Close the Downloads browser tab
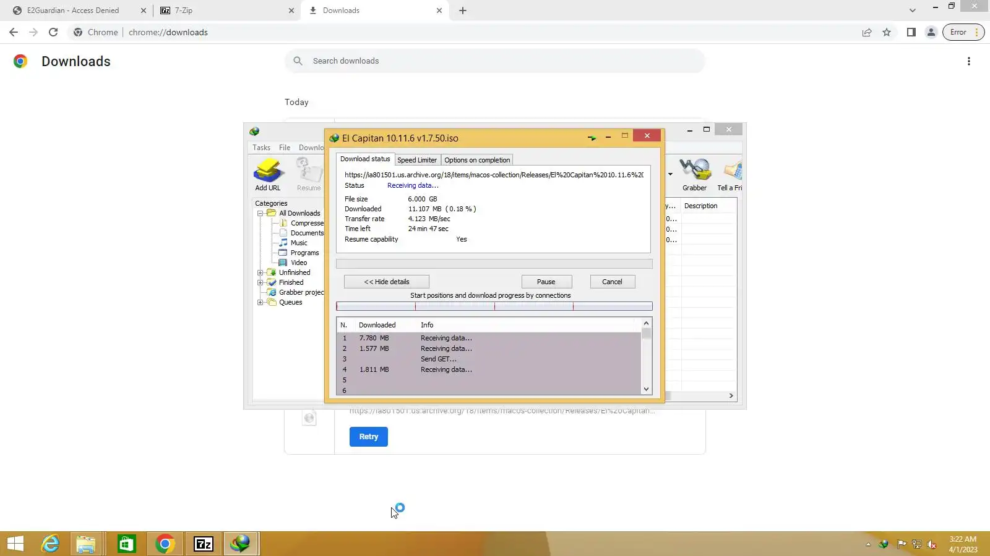This screenshot has width=990, height=556. pos(439,11)
